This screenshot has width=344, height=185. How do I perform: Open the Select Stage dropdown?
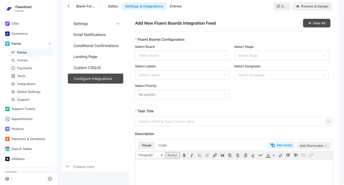(x=282, y=56)
